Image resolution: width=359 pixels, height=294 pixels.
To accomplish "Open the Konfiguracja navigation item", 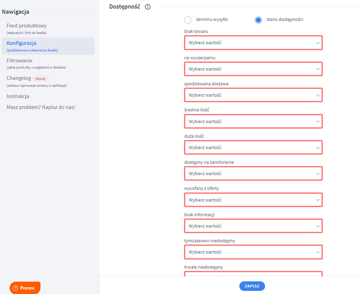I will [21, 43].
